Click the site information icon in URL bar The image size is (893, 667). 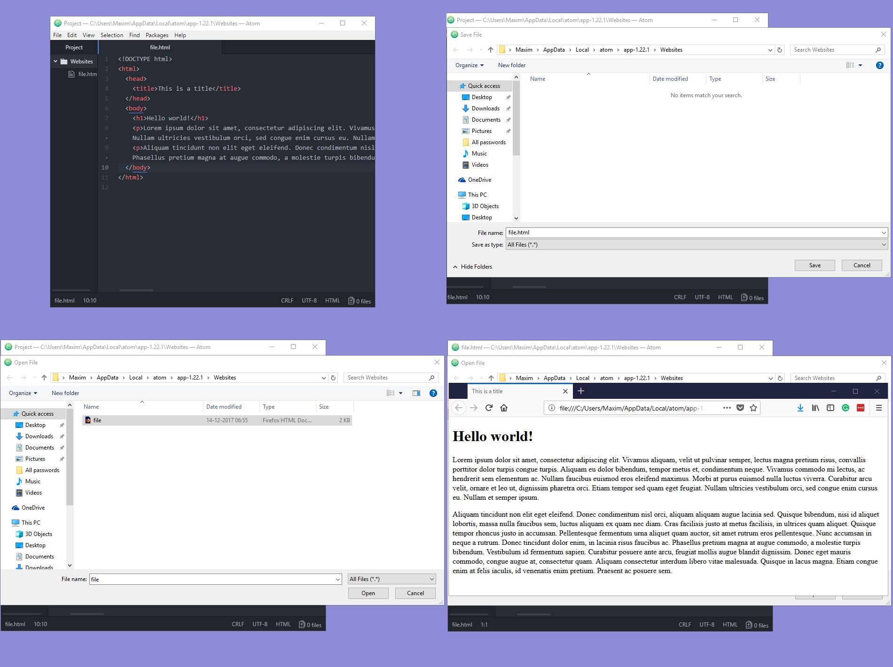(552, 408)
